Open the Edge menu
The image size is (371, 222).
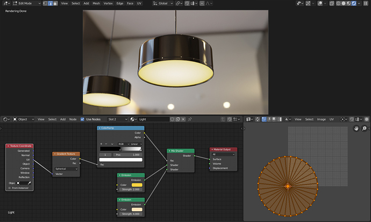tap(120, 3)
